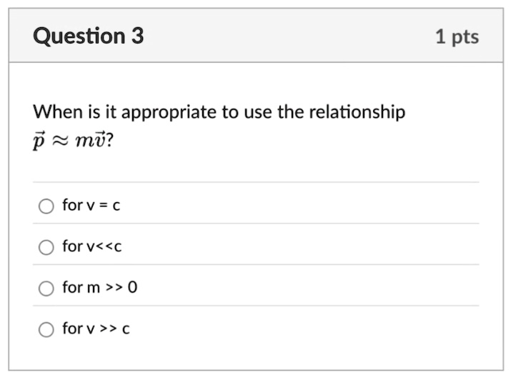Click the momentum vector p symbol in formula
The image size is (516, 375).
click(x=38, y=141)
